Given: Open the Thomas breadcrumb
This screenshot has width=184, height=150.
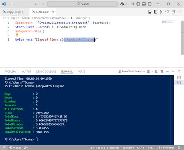Looking at the screenshot, I should [x=25, y=18].
